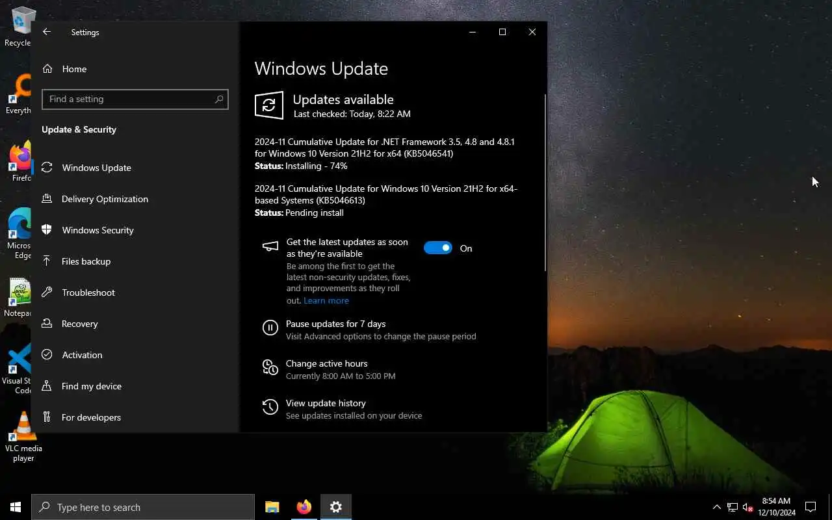Click the For developers sliders icon
The height and width of the screenshot is (520, 832).
click(x=47, y=417)
